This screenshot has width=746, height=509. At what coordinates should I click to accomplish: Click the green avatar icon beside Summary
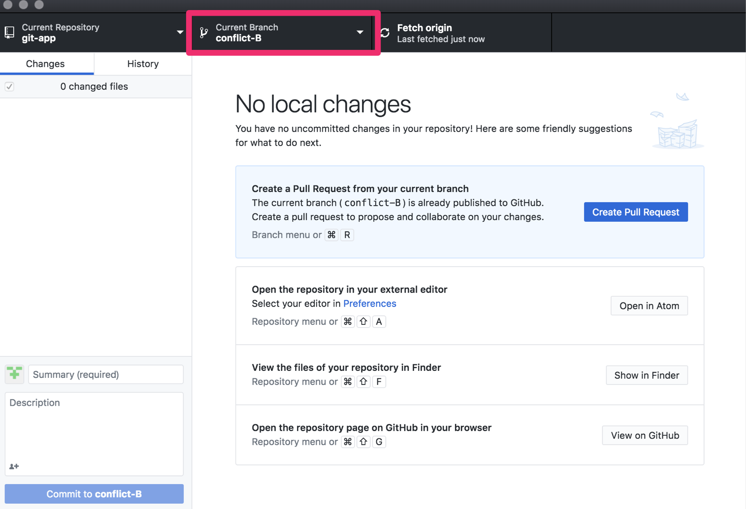point(14,374)
